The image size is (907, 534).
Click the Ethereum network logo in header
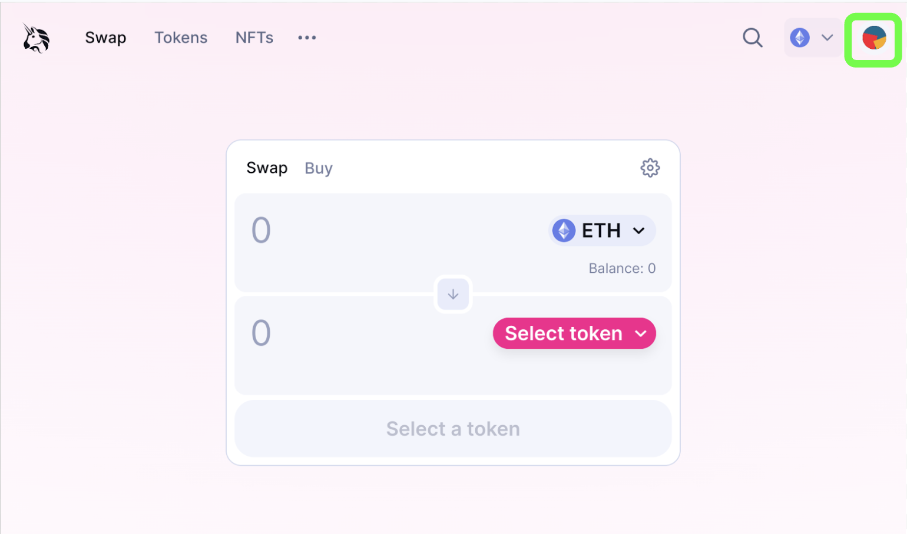click(x=799, y=38)
